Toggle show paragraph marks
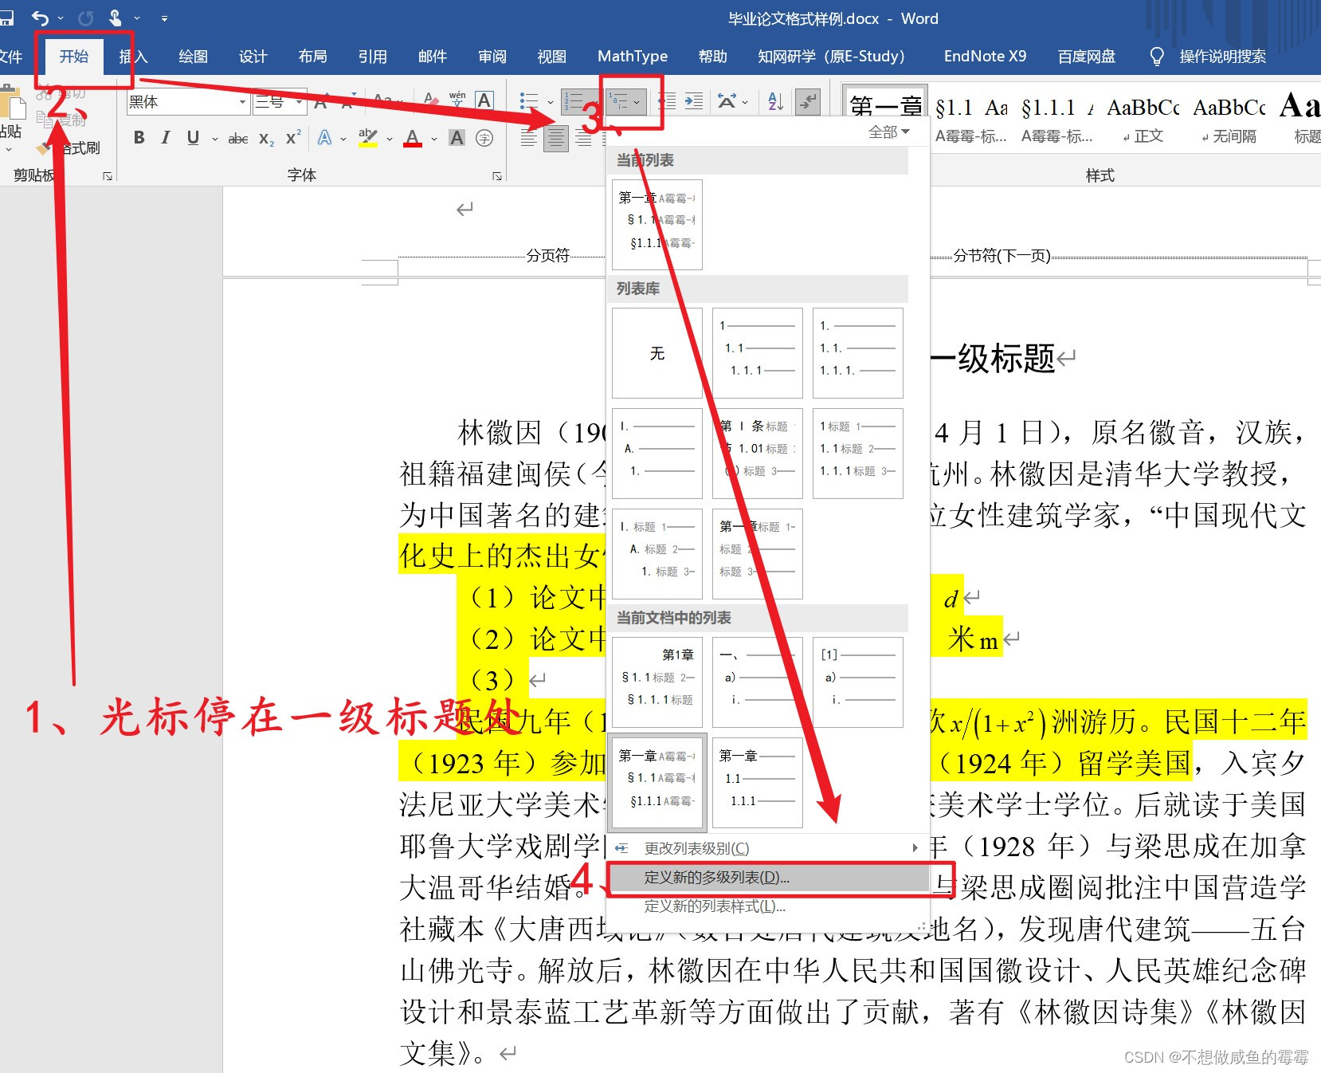 (x=808, y=101)
